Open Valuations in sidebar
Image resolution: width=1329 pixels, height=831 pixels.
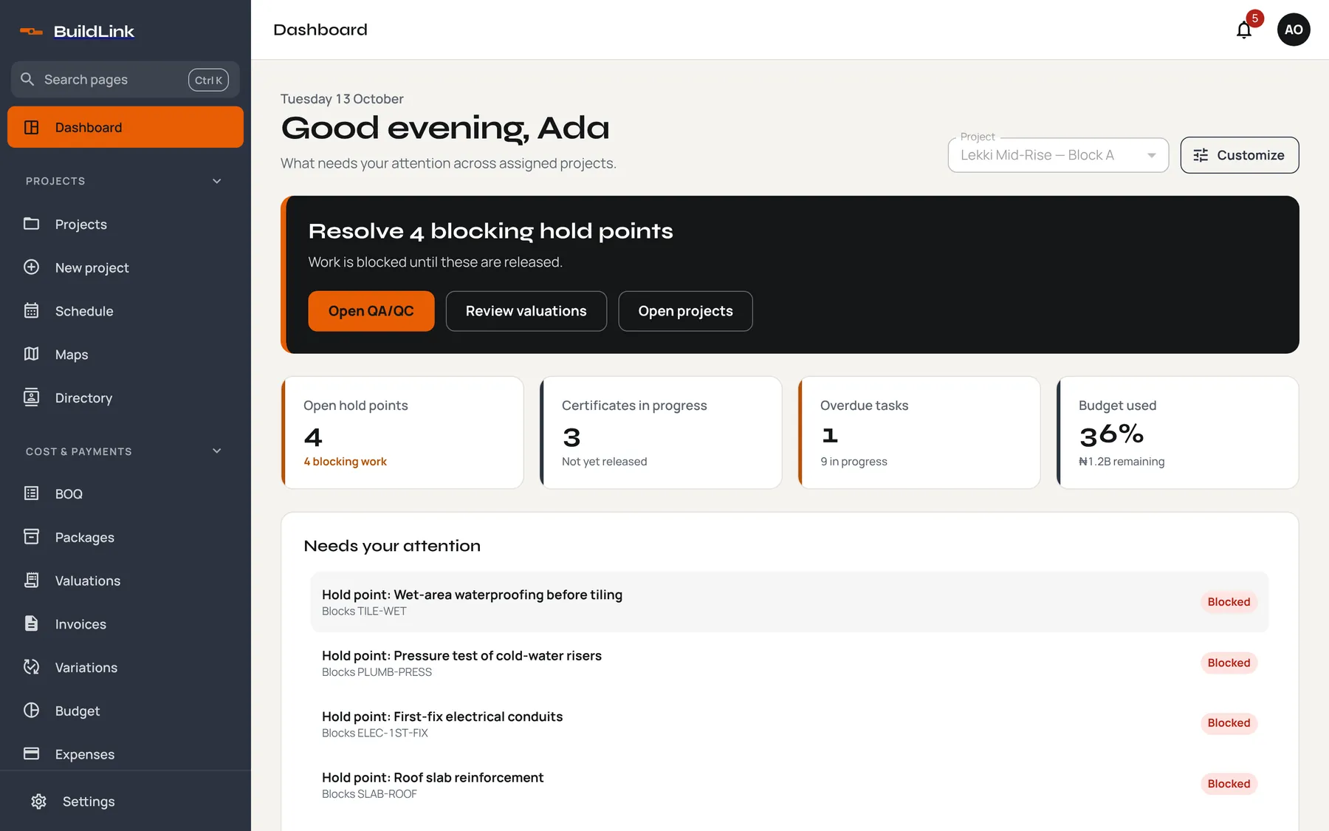(126, 581)
